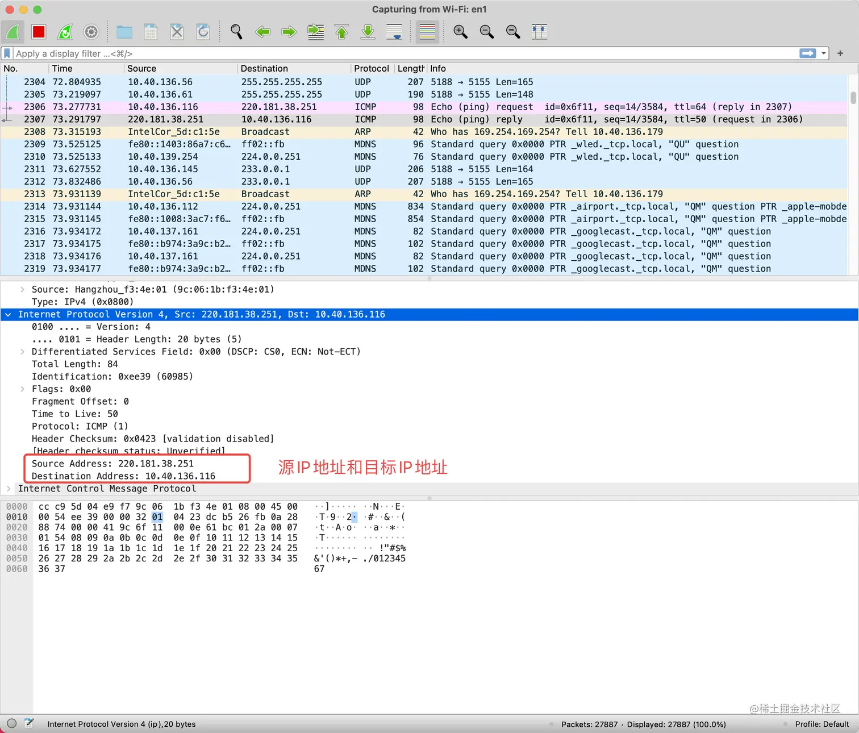Collapse Internet Protocol Version 4 tree

[x=8, y=314]
